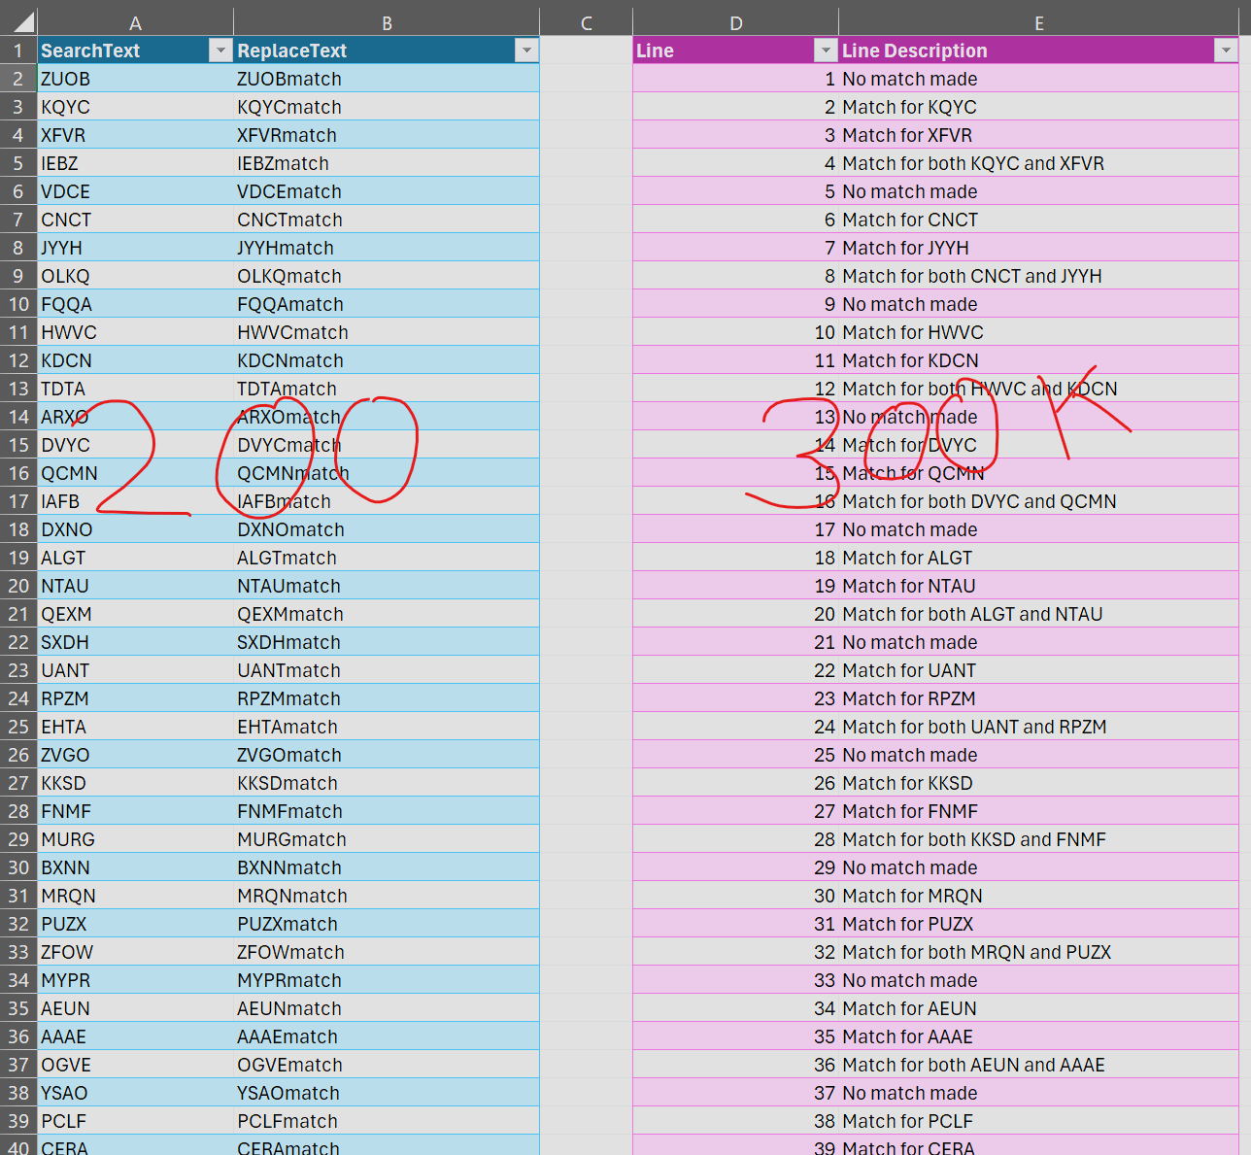
Task: Select column A header
Action: (x=135, y=22)
